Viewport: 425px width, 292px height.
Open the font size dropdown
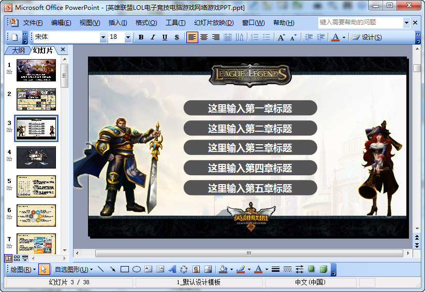pos(128,37)
